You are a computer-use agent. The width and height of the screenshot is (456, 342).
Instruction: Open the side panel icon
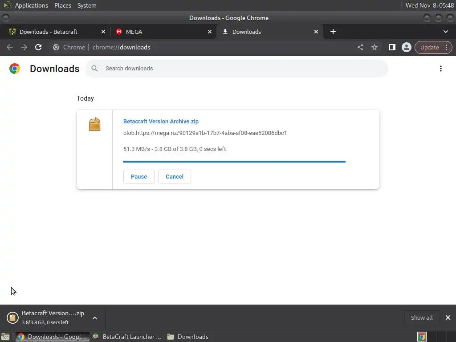(x=392, y=47)
